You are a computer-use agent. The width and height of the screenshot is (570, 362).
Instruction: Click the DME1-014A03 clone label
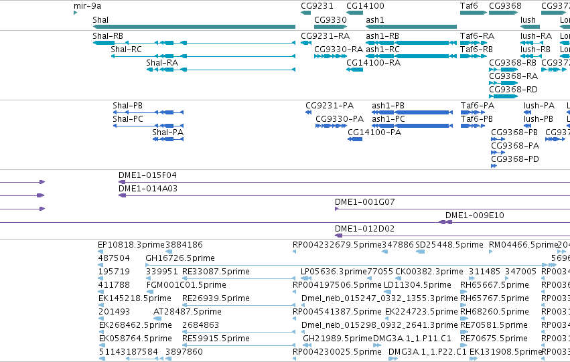[x=147, y=189]
